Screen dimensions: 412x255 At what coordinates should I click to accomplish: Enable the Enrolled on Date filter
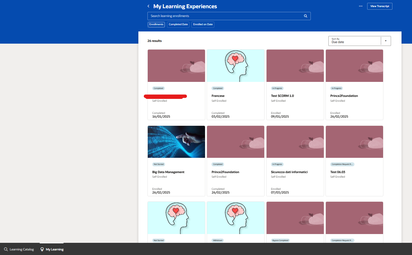pyautogui.click(x=203, y=24)
